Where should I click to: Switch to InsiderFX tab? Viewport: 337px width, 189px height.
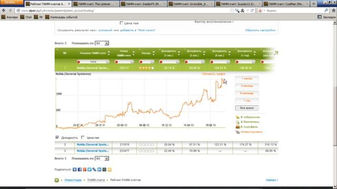tap(144, 4)
